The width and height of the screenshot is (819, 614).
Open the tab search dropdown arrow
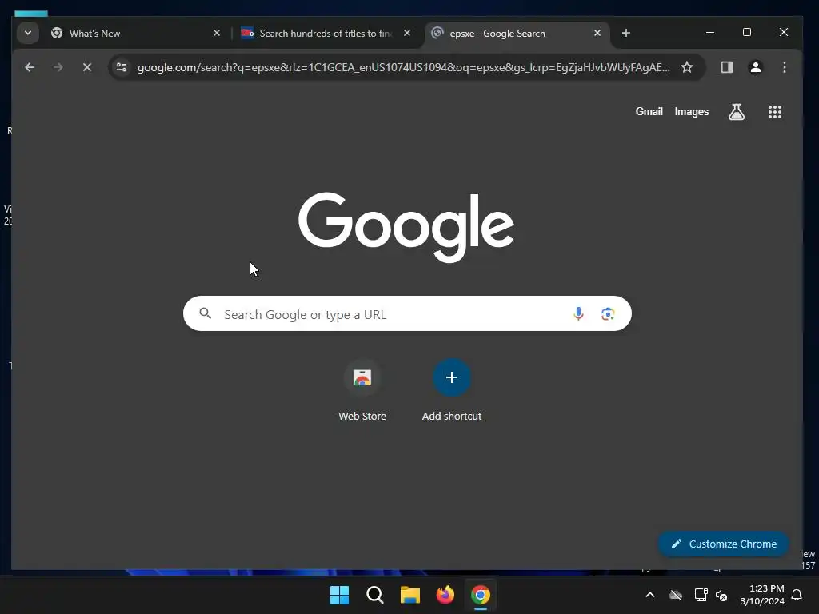pyautogui.click(x=28, y=33)
